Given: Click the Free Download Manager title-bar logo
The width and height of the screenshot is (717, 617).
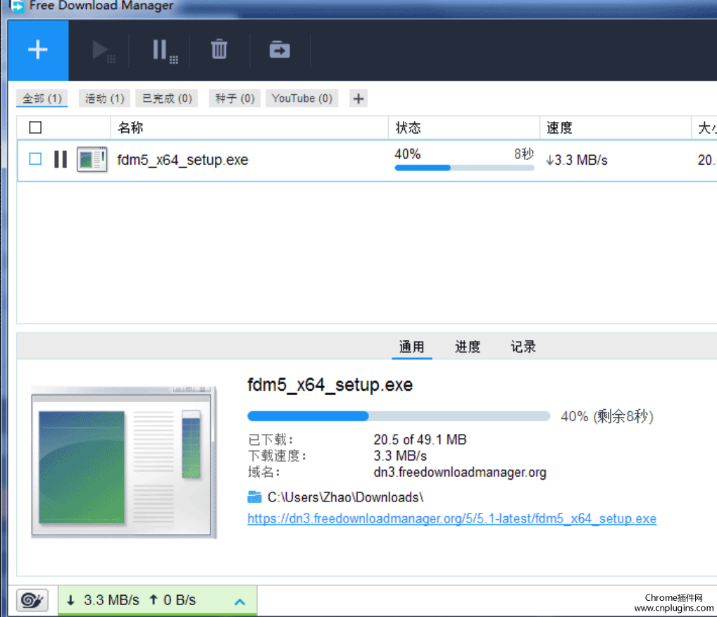Looking at the screenshot, I should click(18, 6).
